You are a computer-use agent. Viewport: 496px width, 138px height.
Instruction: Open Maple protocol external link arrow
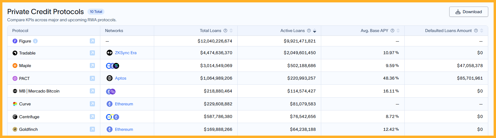(92, 66)
